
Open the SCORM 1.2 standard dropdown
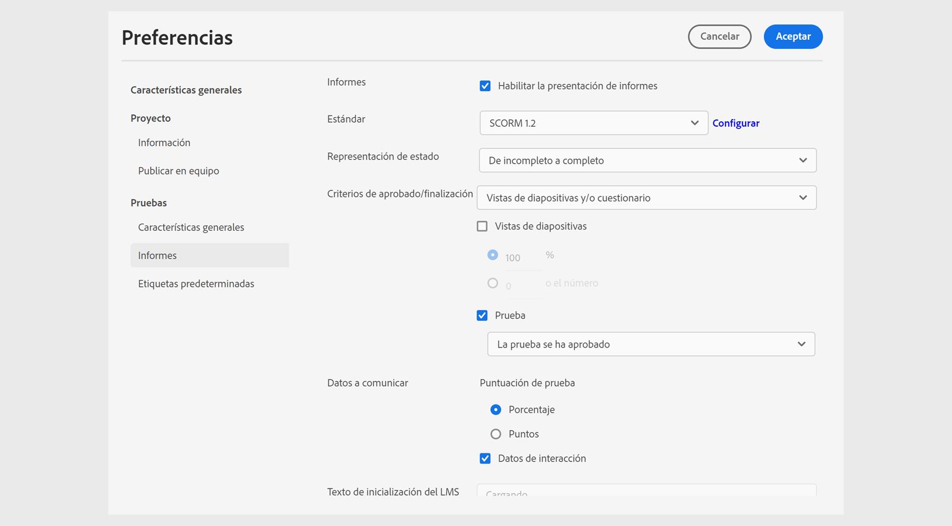[x=593, y=123]
